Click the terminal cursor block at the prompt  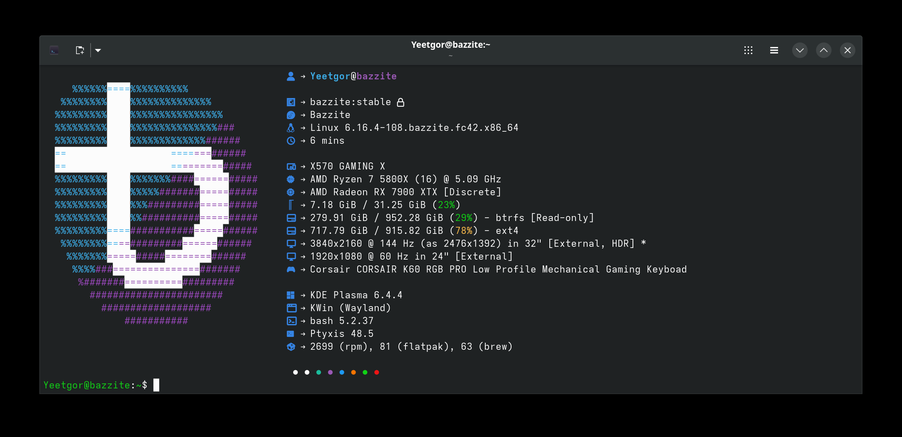[x=156, y=385]
